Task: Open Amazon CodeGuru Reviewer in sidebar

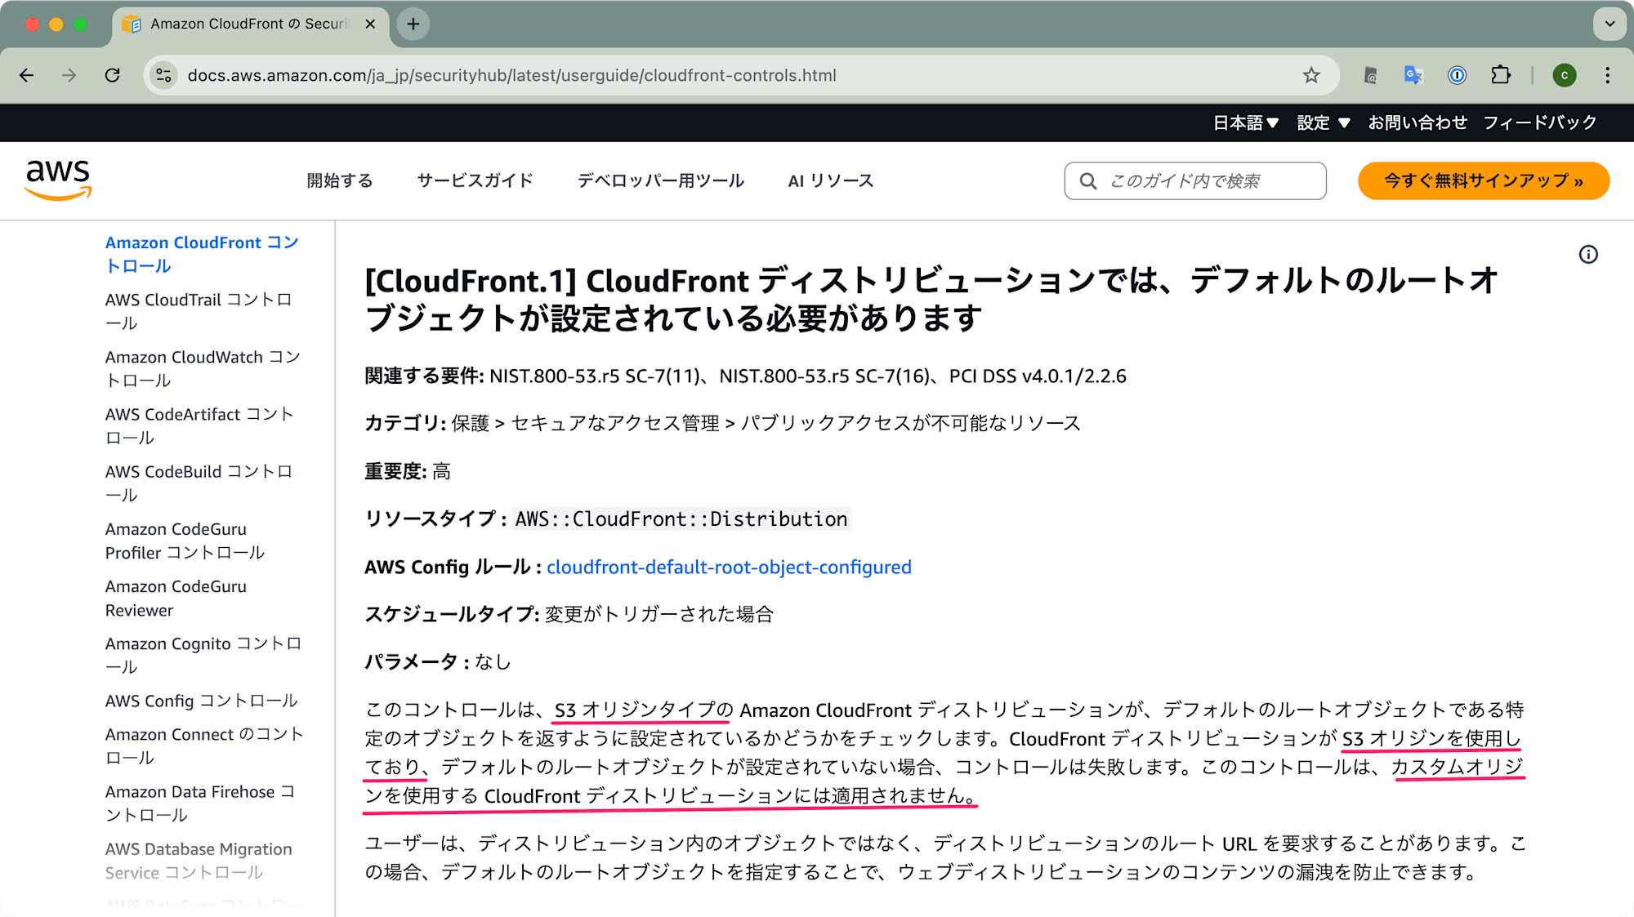Action: point(176,598)
